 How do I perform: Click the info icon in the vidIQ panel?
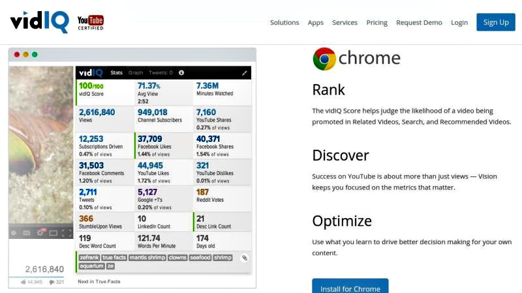point(181,73)
